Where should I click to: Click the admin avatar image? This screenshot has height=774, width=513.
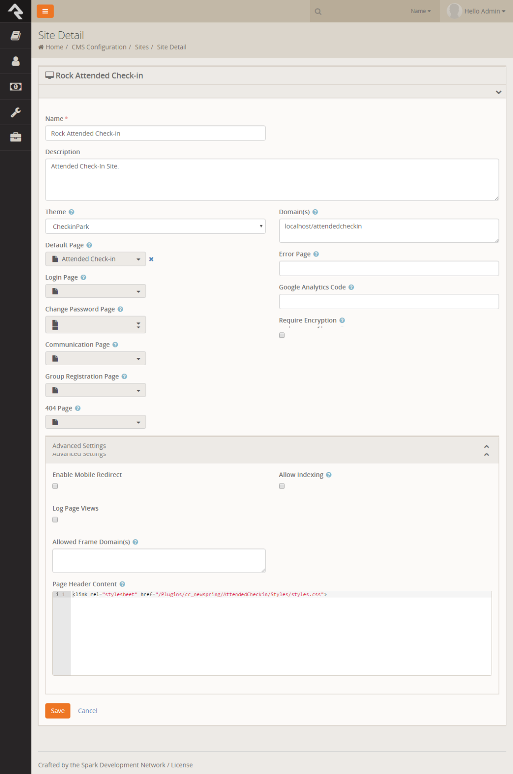(x=454, y=11)
